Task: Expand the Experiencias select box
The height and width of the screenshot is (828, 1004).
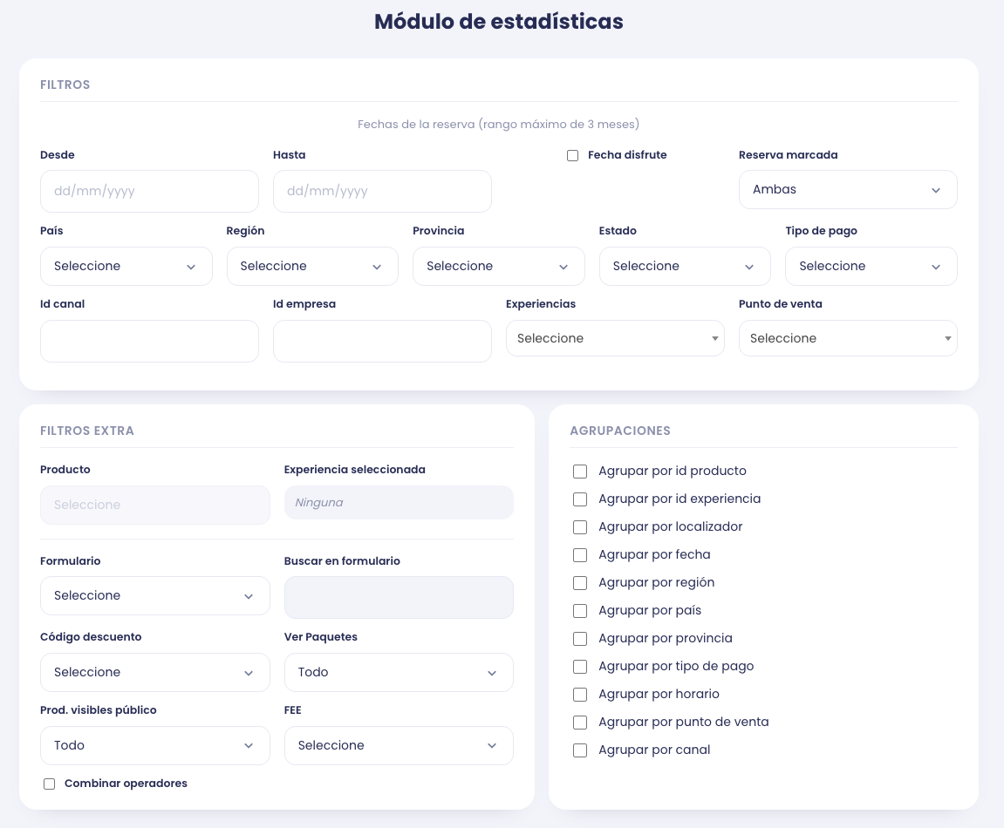Action: tap(615, 338)
